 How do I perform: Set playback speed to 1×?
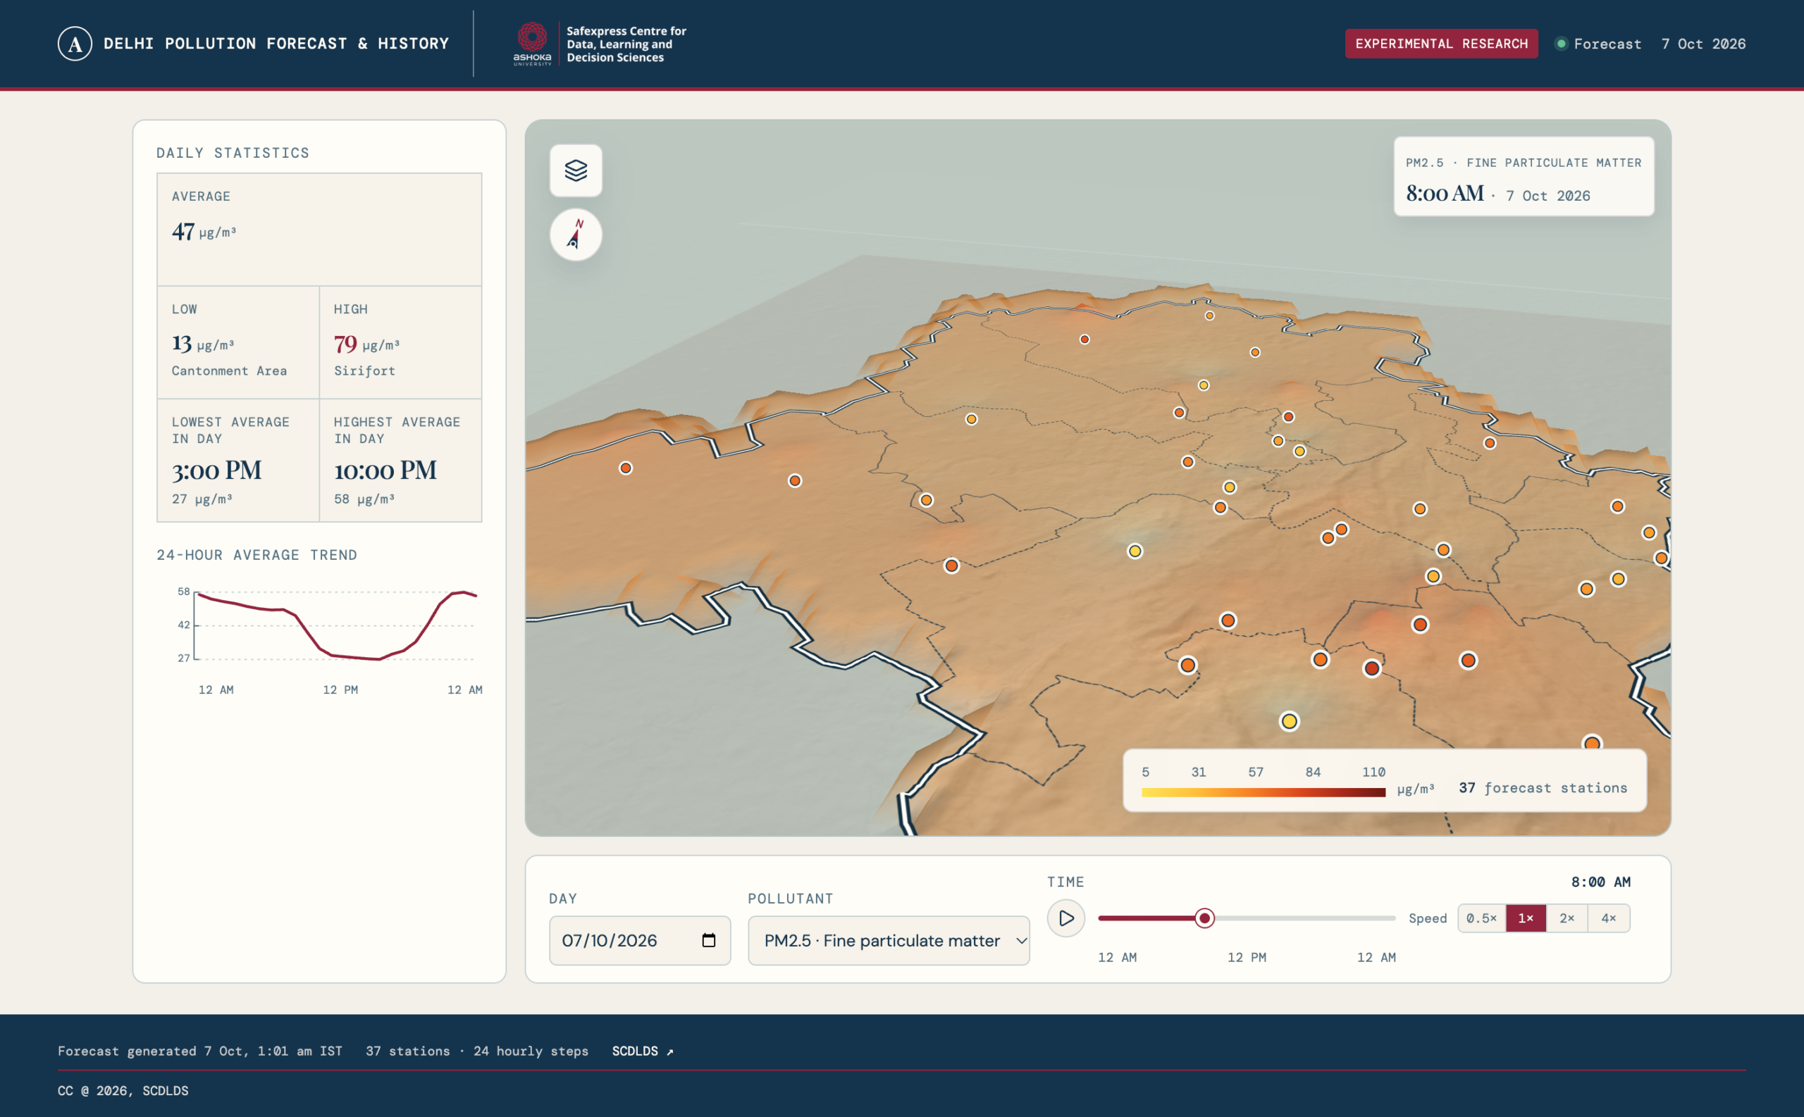tap(1526, 918)
